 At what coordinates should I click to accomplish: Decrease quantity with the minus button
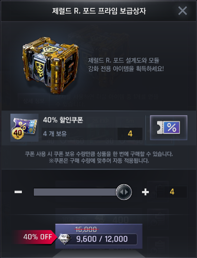[x=18, y=192]
